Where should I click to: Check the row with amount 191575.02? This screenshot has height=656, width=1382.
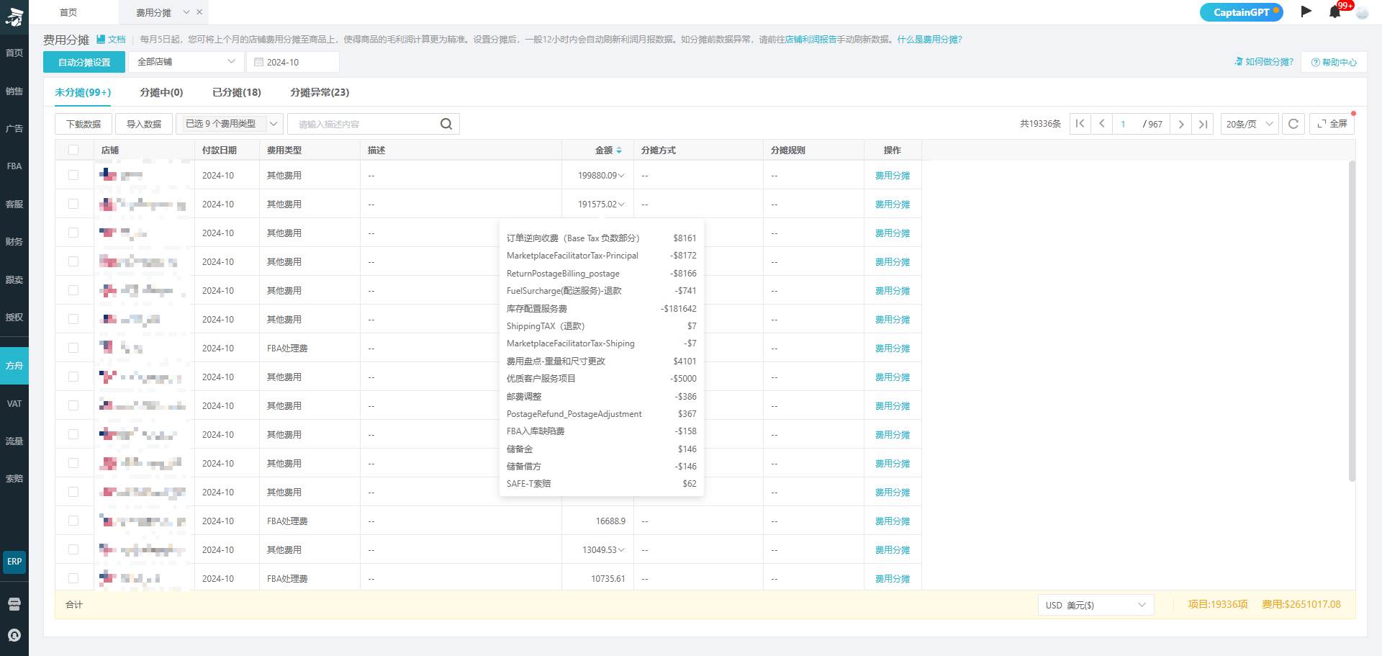pyautogui.click(x=73, y=204)
